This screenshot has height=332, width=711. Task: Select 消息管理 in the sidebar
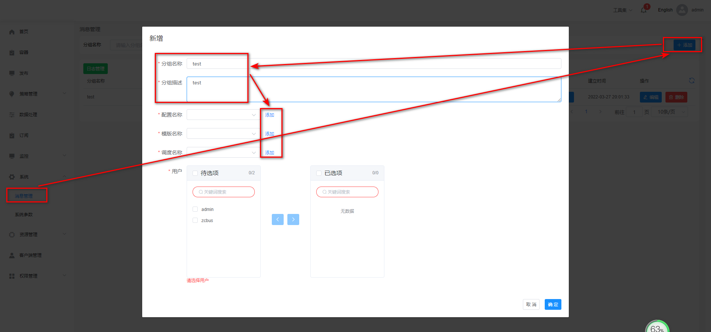point(24,196)
